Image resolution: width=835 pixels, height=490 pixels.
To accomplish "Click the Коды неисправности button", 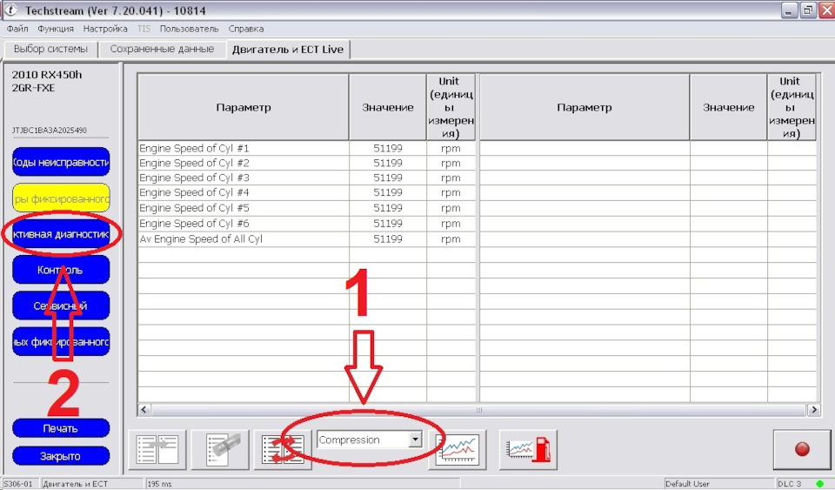I will 61,163.
